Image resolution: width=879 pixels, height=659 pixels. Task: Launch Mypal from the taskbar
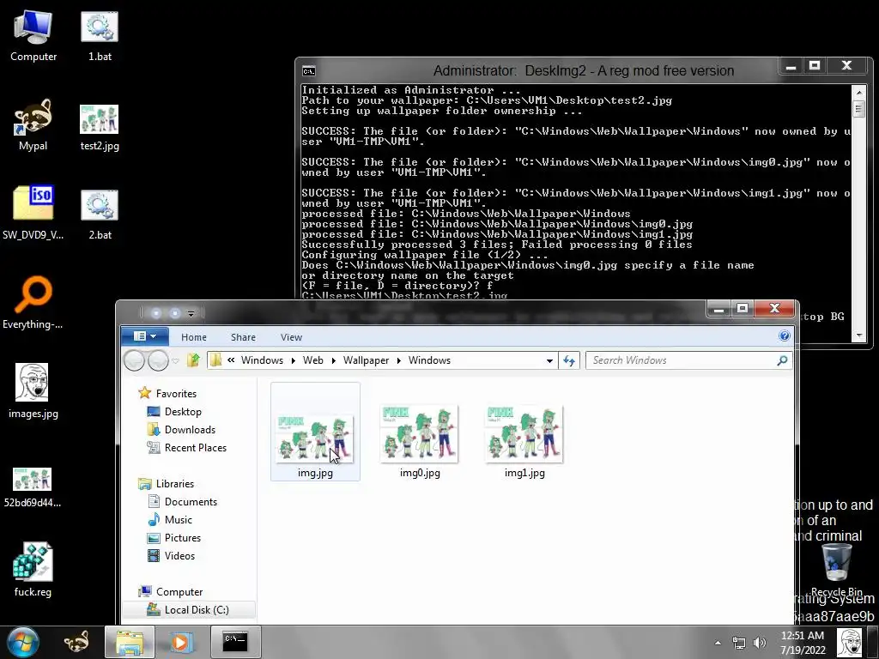point(76,642)
